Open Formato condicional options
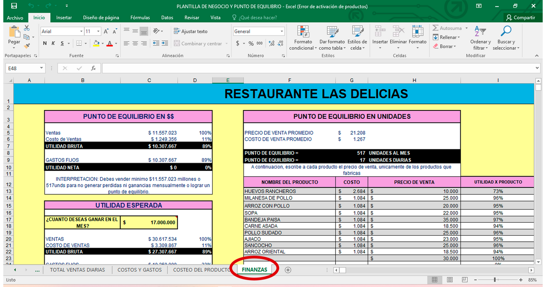This screenshot has height=287, width=546. click(303, 38)
